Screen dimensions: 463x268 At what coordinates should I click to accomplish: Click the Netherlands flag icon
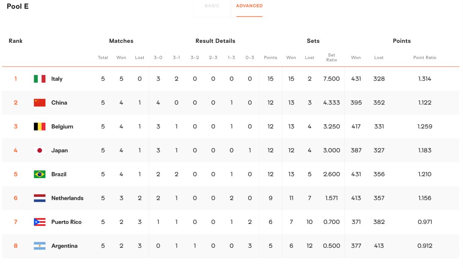click(x=39, y=198)
